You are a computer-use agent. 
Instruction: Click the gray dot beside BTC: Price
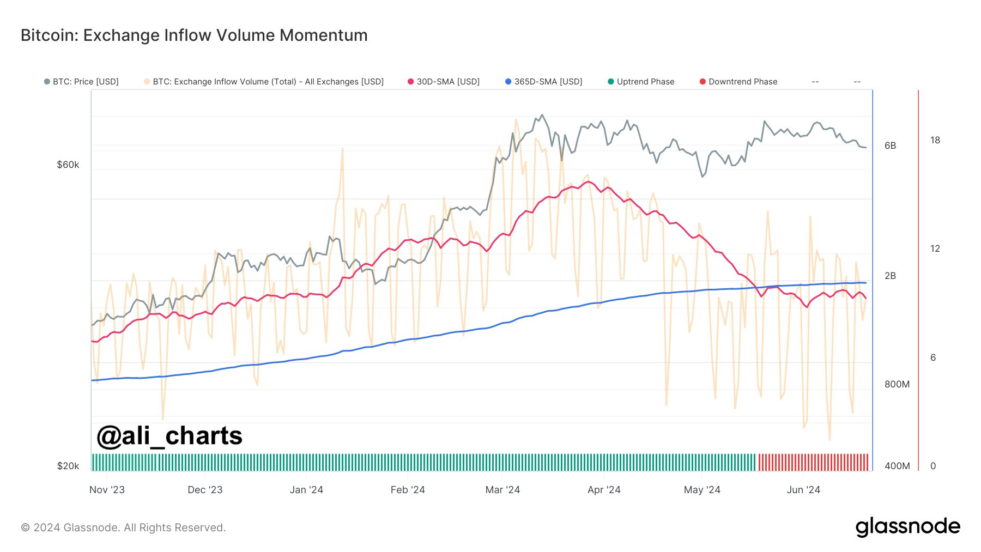point(47,82)
